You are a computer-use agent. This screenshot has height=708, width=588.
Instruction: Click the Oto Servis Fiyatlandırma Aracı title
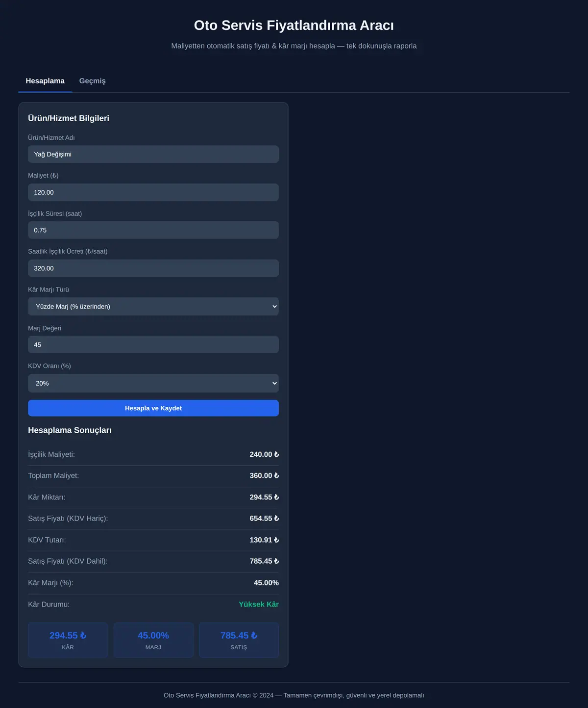pyautogui.click(x=294, y=26)
